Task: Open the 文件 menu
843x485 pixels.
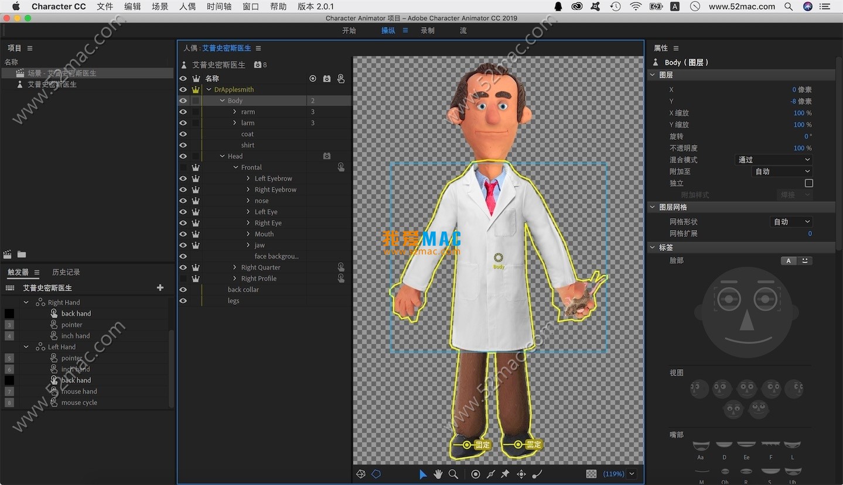Action: point(105,6)
